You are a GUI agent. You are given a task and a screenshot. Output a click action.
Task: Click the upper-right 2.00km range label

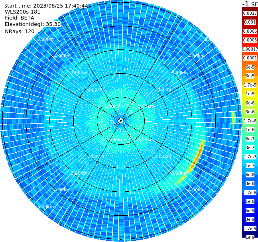pos(163,89)
